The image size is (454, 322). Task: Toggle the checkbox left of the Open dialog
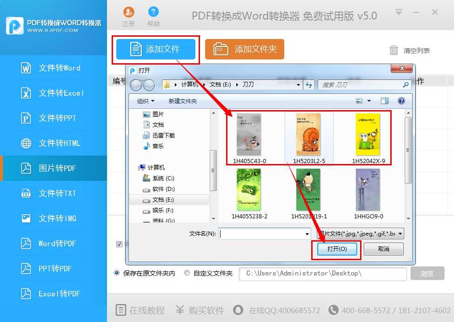(x=119, y=244)
